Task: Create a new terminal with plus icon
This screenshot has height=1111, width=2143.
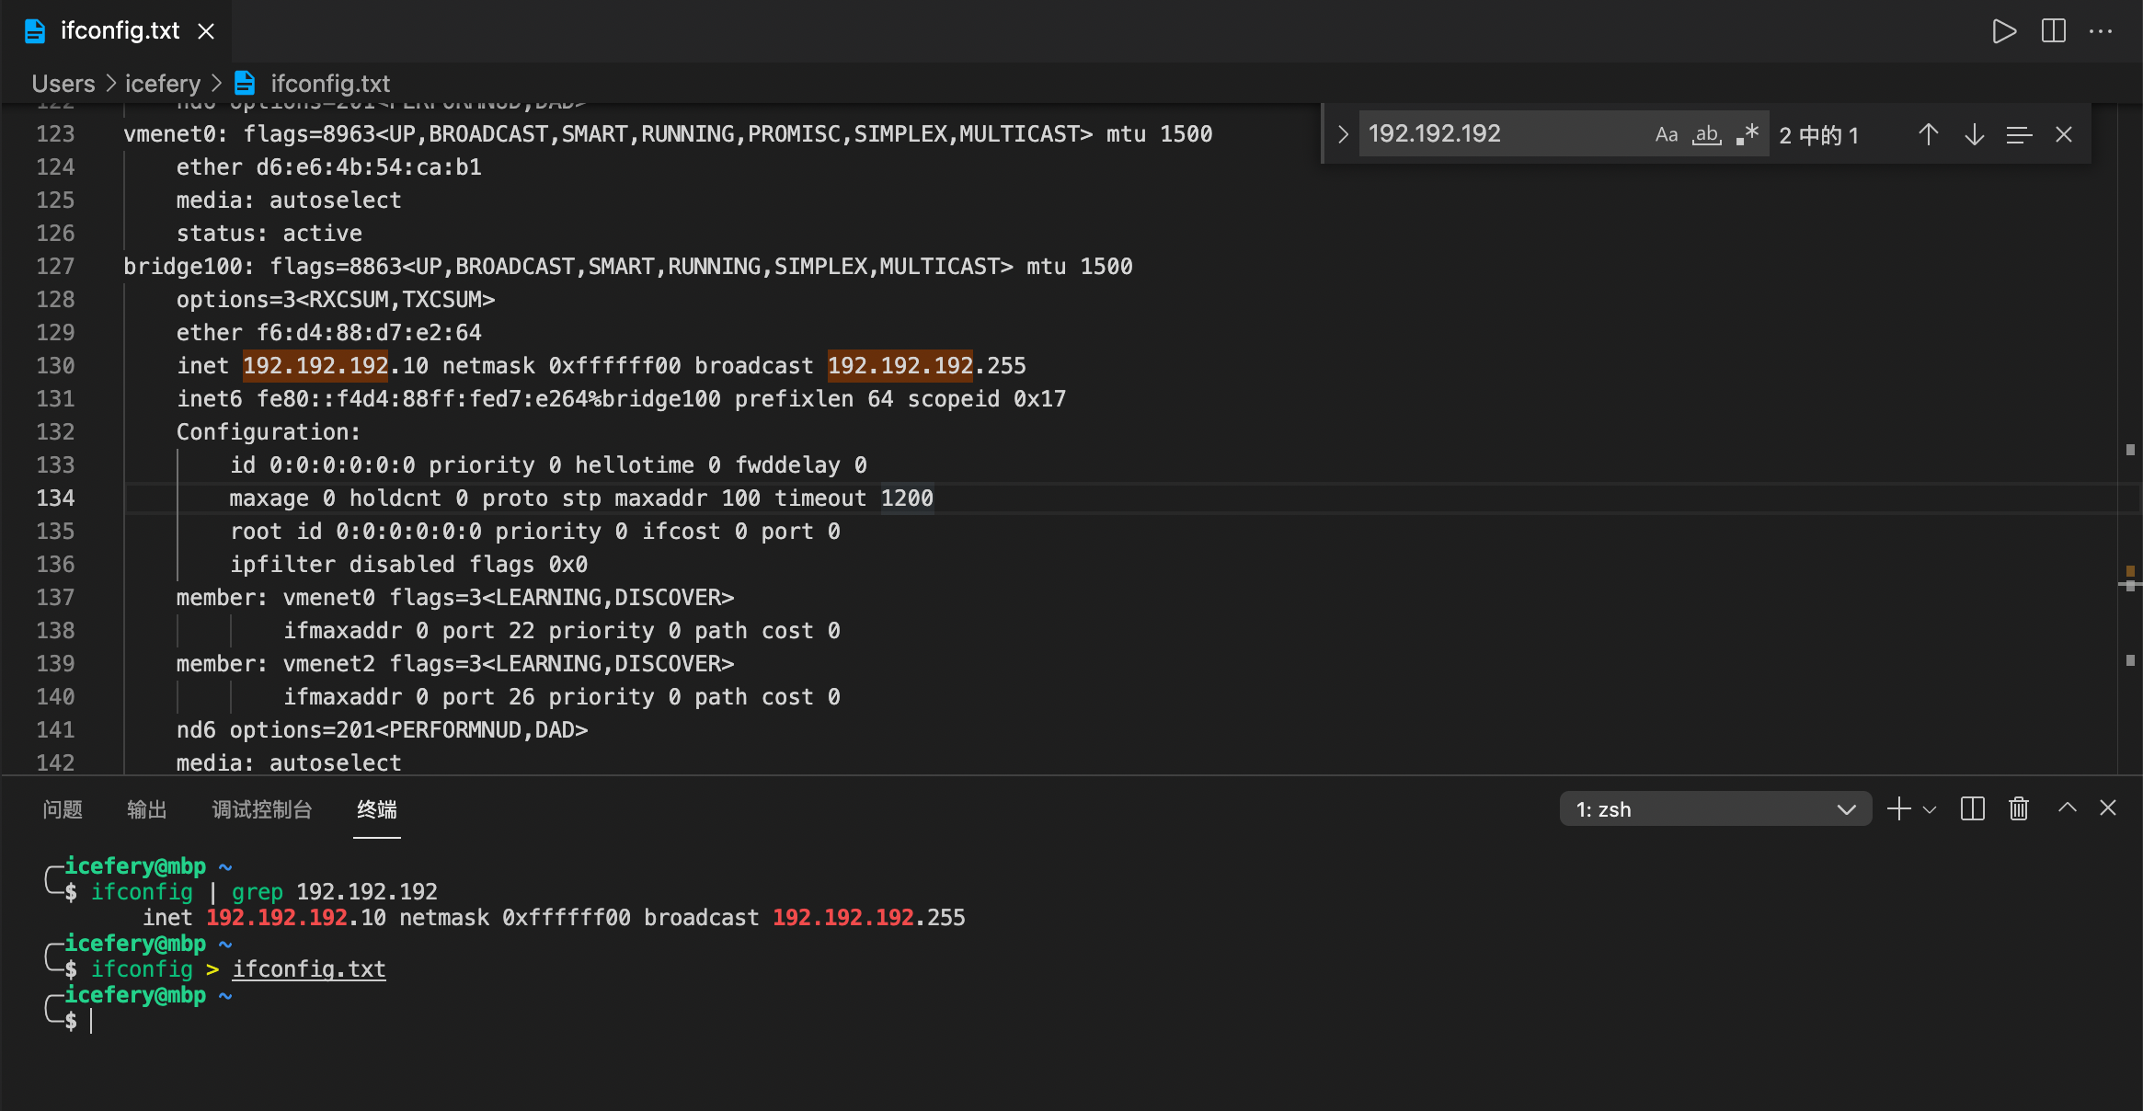Action: 1898,808
